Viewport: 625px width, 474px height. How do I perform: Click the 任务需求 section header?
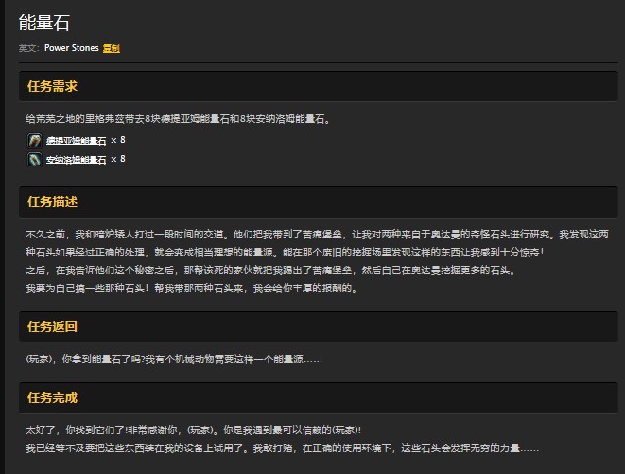[53, 86]
